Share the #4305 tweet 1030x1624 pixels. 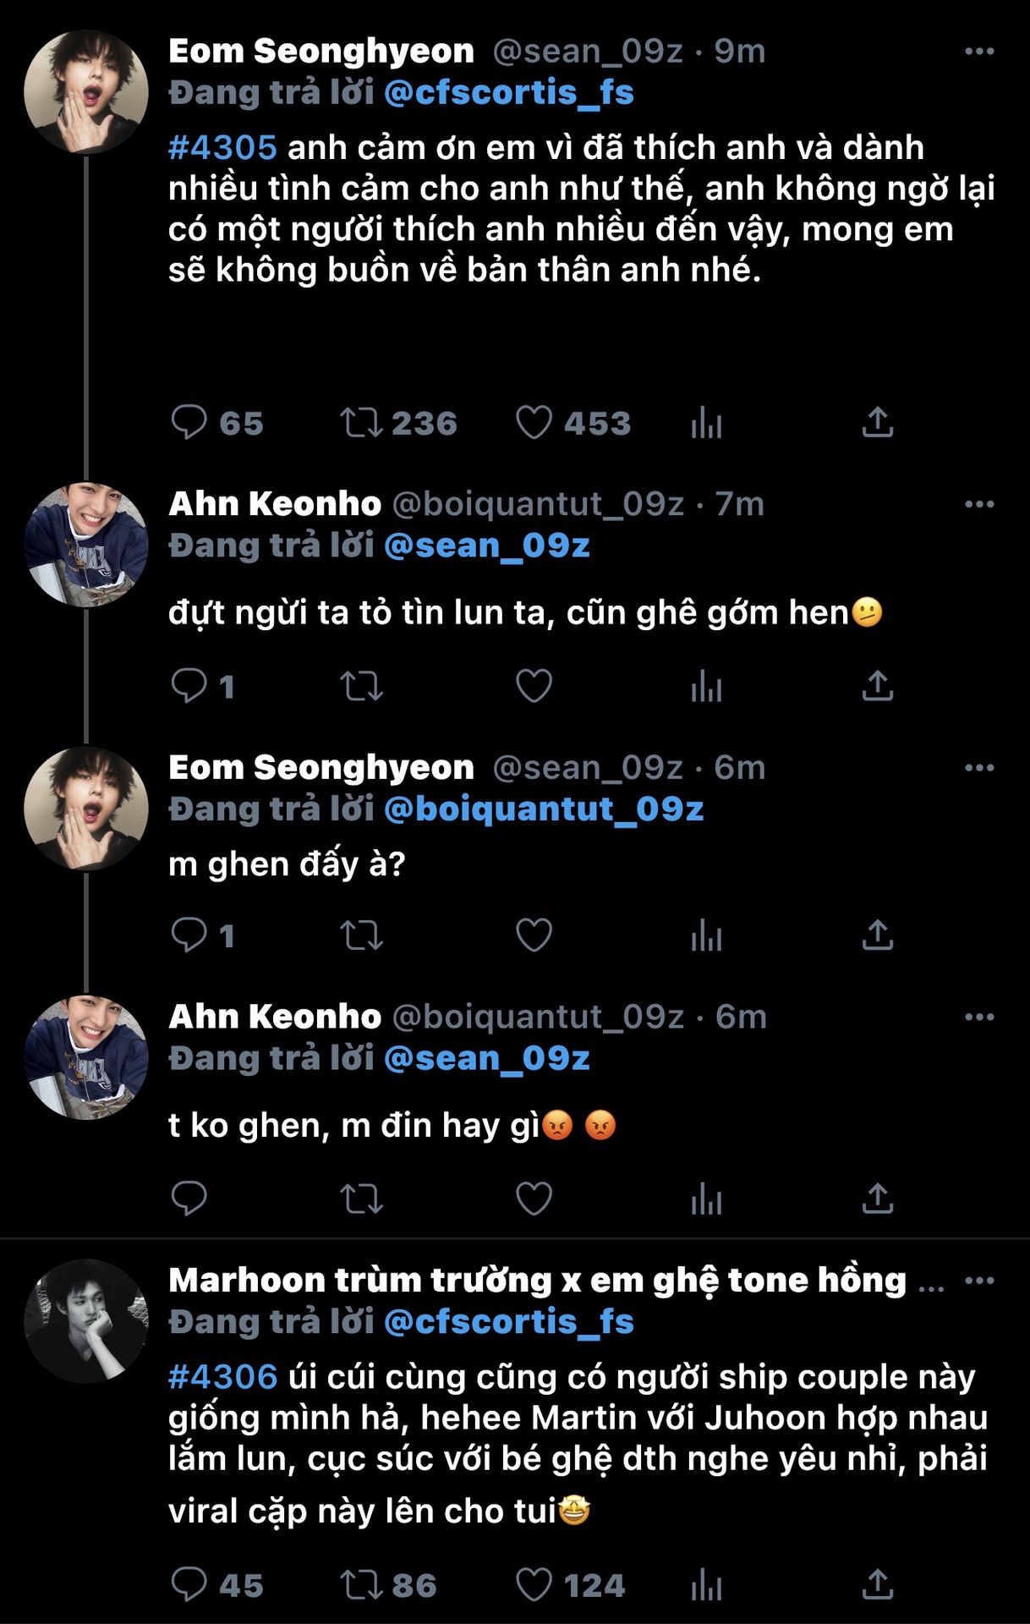click(877, 423)
